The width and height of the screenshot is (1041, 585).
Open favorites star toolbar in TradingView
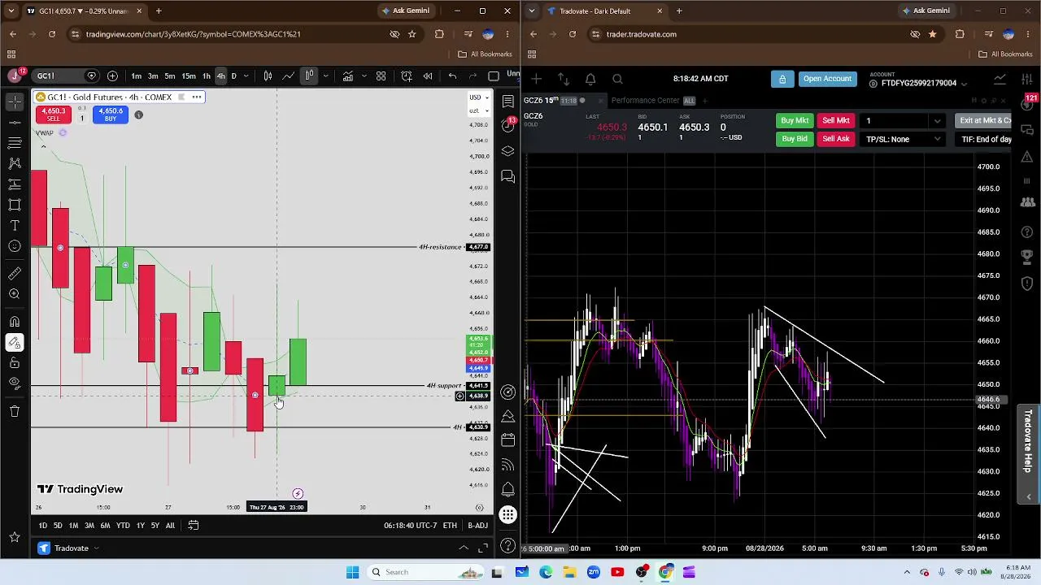point(15,537)
